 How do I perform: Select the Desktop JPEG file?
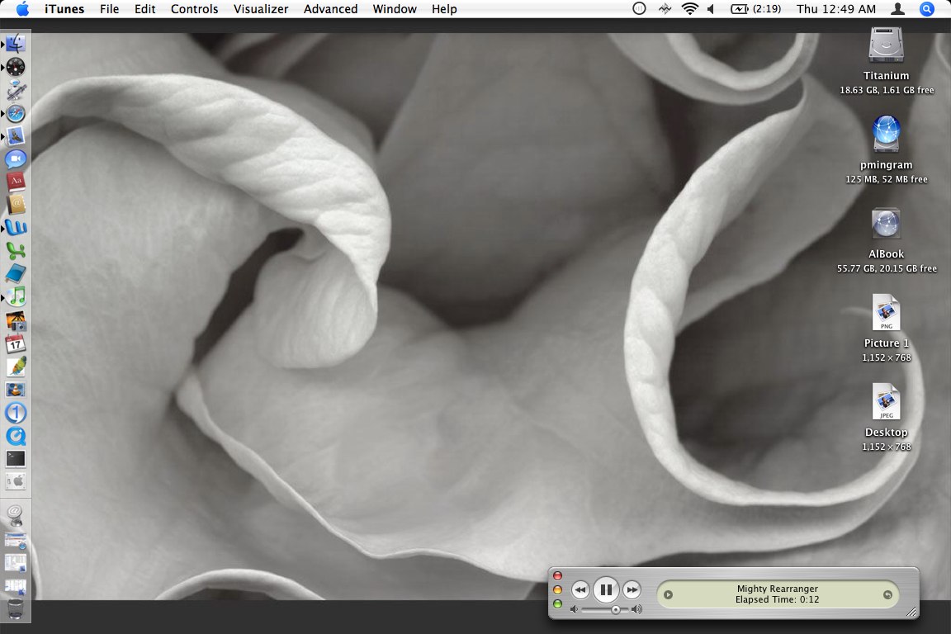tap(886, 402)
